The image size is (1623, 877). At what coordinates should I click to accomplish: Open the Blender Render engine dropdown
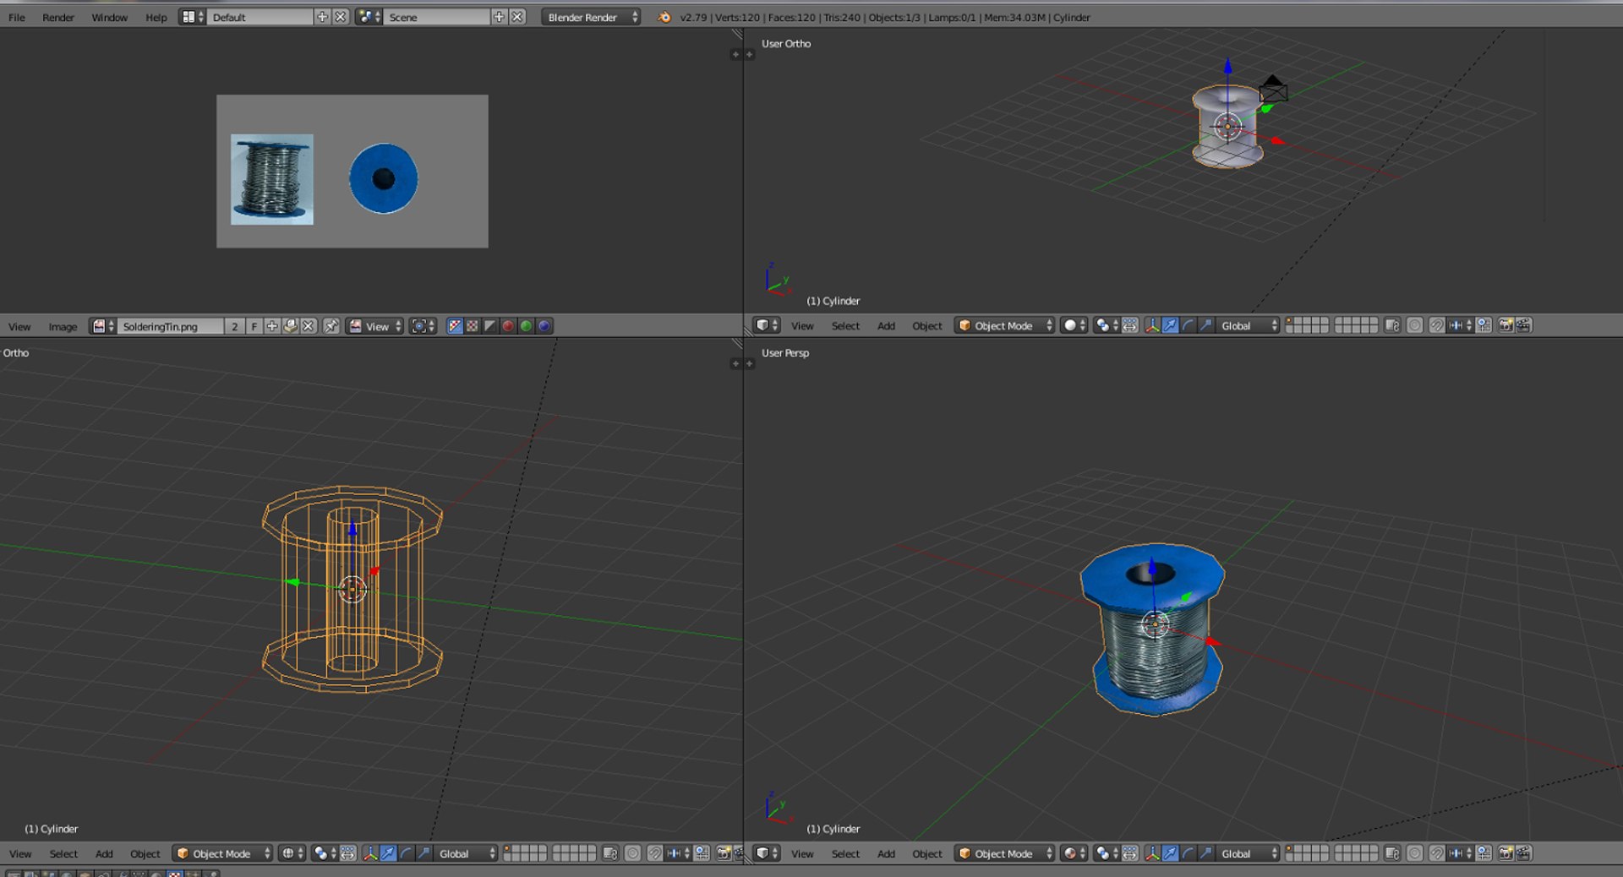click(591, 17)
